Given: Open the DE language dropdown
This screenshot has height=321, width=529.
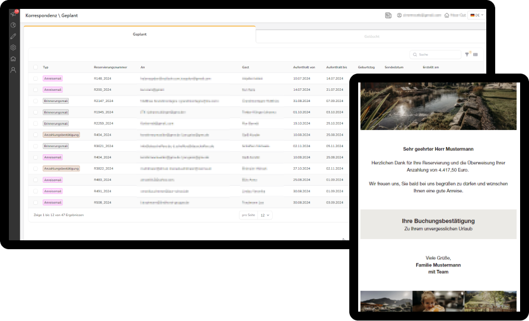Looking at the screenshot, I should tap(476, 15).
